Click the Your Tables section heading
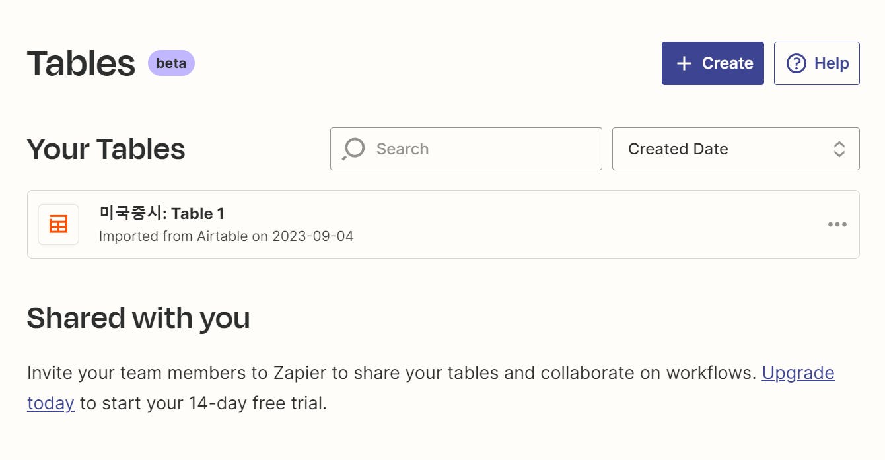 [106, 149]
